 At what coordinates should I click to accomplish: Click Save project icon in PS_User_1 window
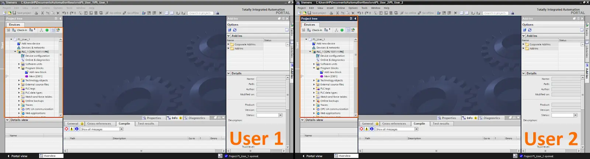[x=14, y=13]
